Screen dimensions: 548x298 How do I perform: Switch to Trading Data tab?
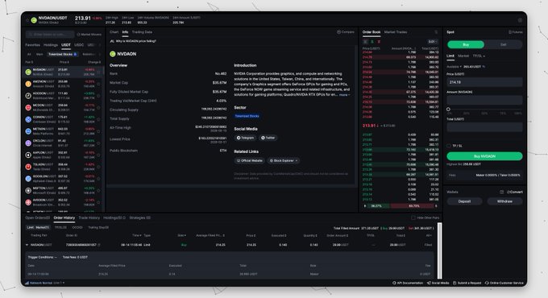tap(142, 32)
